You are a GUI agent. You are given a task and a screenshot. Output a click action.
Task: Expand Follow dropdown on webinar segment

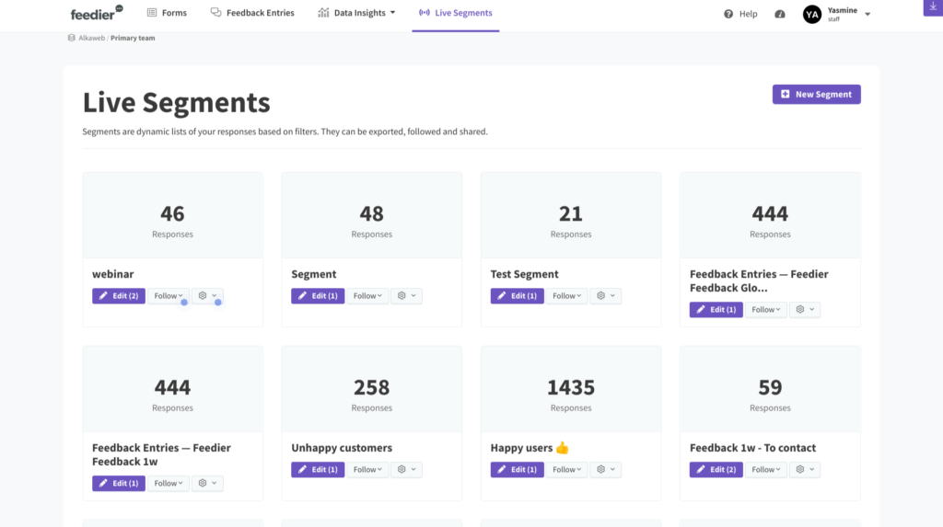169,295
